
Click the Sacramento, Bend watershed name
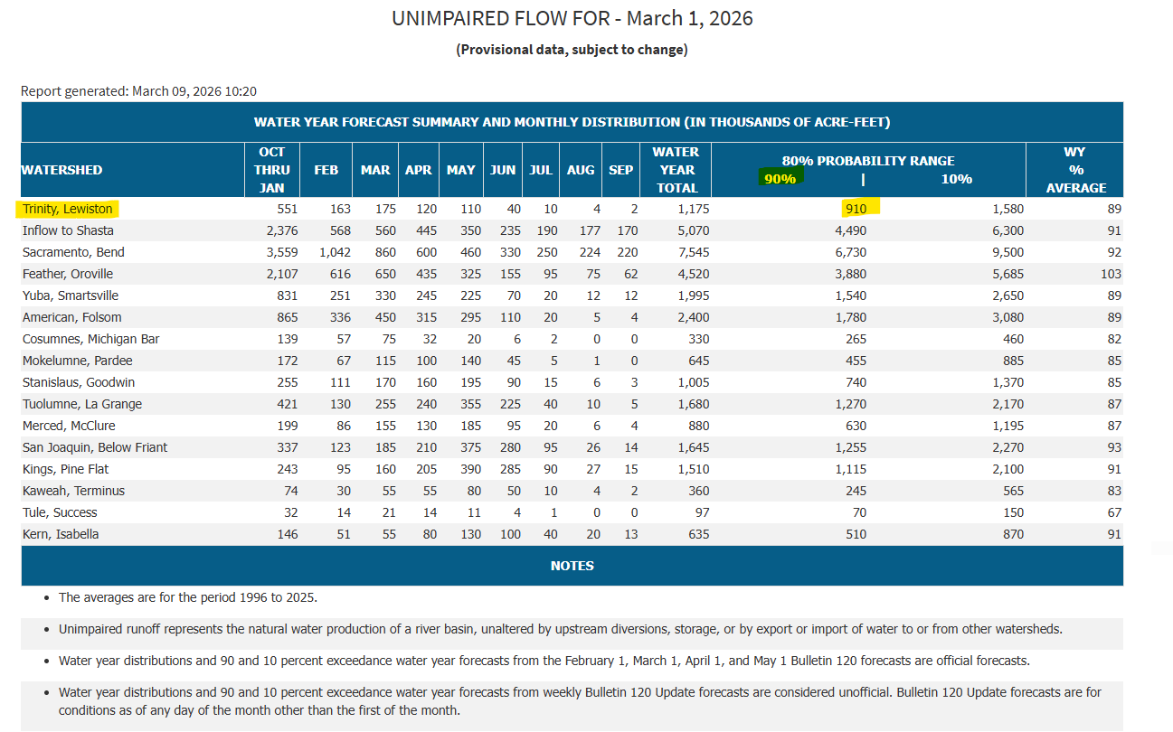pos(73,252)
